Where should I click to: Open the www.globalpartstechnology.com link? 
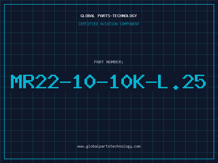[109, 146]
